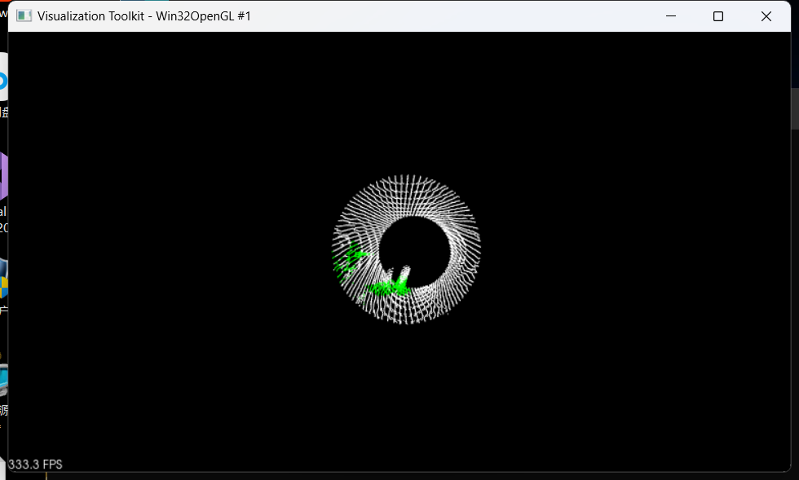Select the blue and yellow desktop icon
This screenshot has height=480, width=799.
tap(3, 280)
